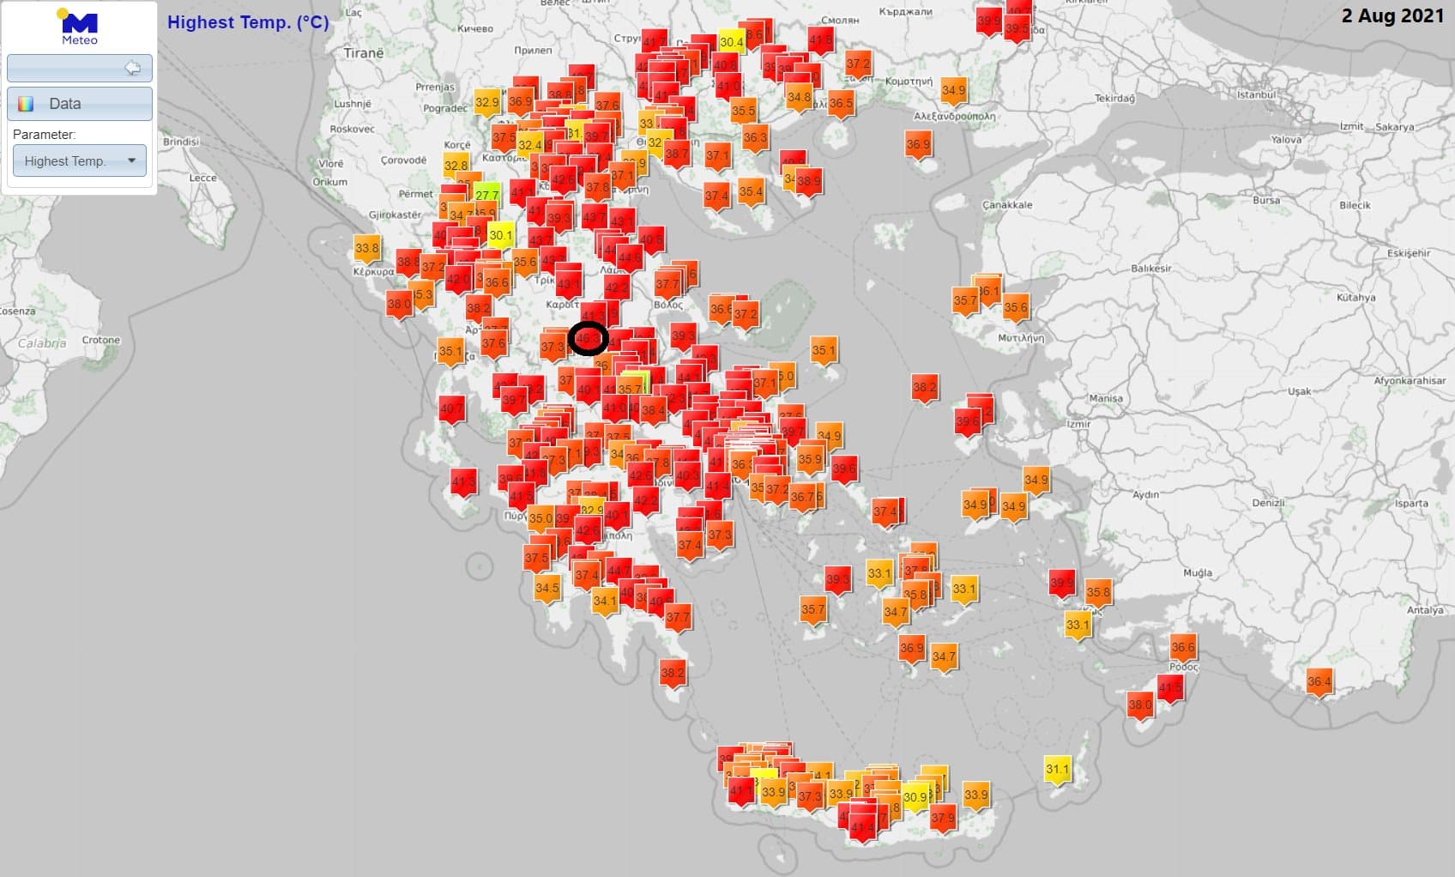Click the Istanbul label on the map

pos(1256,94)
